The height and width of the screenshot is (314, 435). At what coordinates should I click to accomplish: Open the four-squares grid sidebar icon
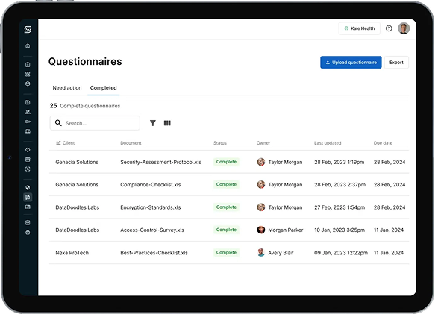[28, 74]
